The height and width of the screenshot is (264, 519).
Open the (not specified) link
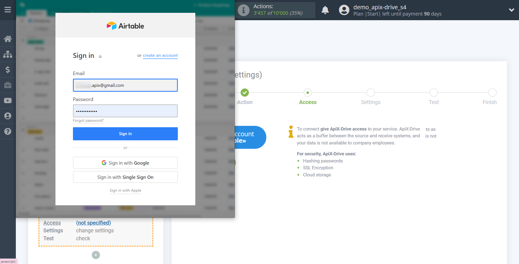[93, 223]
